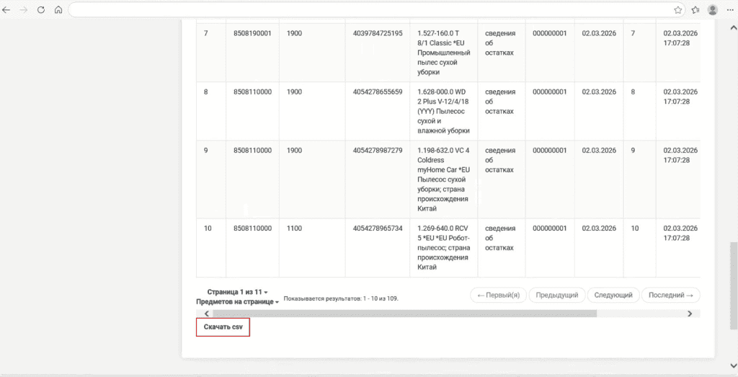Jump to 'Последний →' page
This screenshot has height=377, width=738.
[670, 295]
